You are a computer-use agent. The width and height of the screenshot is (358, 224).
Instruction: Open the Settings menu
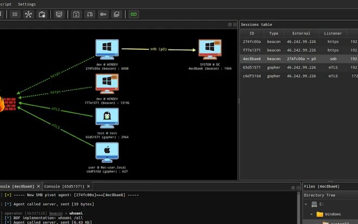27,4
